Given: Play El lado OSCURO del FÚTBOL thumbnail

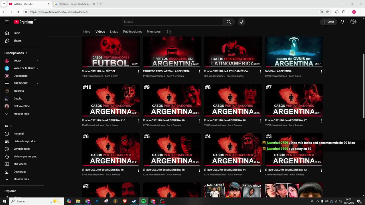Looking at the screenshot, I should click(x=111, y=52).
